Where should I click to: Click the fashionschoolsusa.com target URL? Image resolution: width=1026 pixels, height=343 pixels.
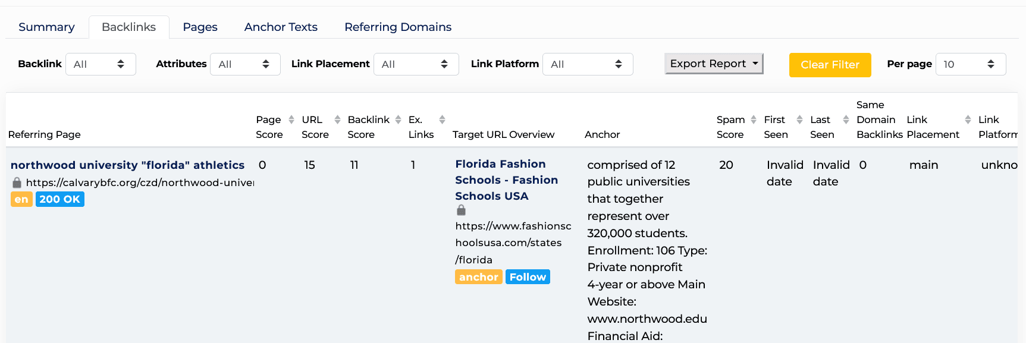[x=513, y=243]
